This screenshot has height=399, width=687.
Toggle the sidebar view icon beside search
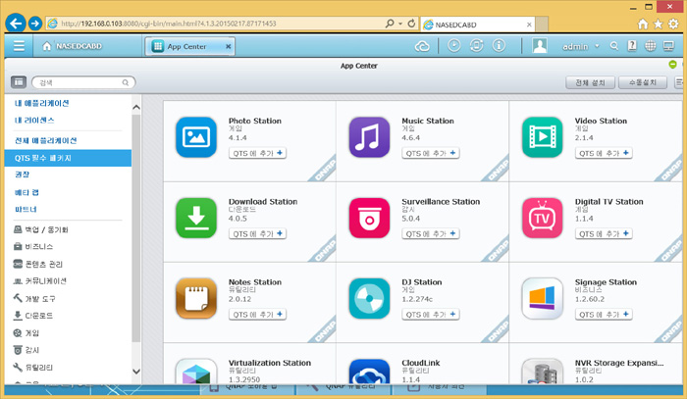tap(18, 84)
